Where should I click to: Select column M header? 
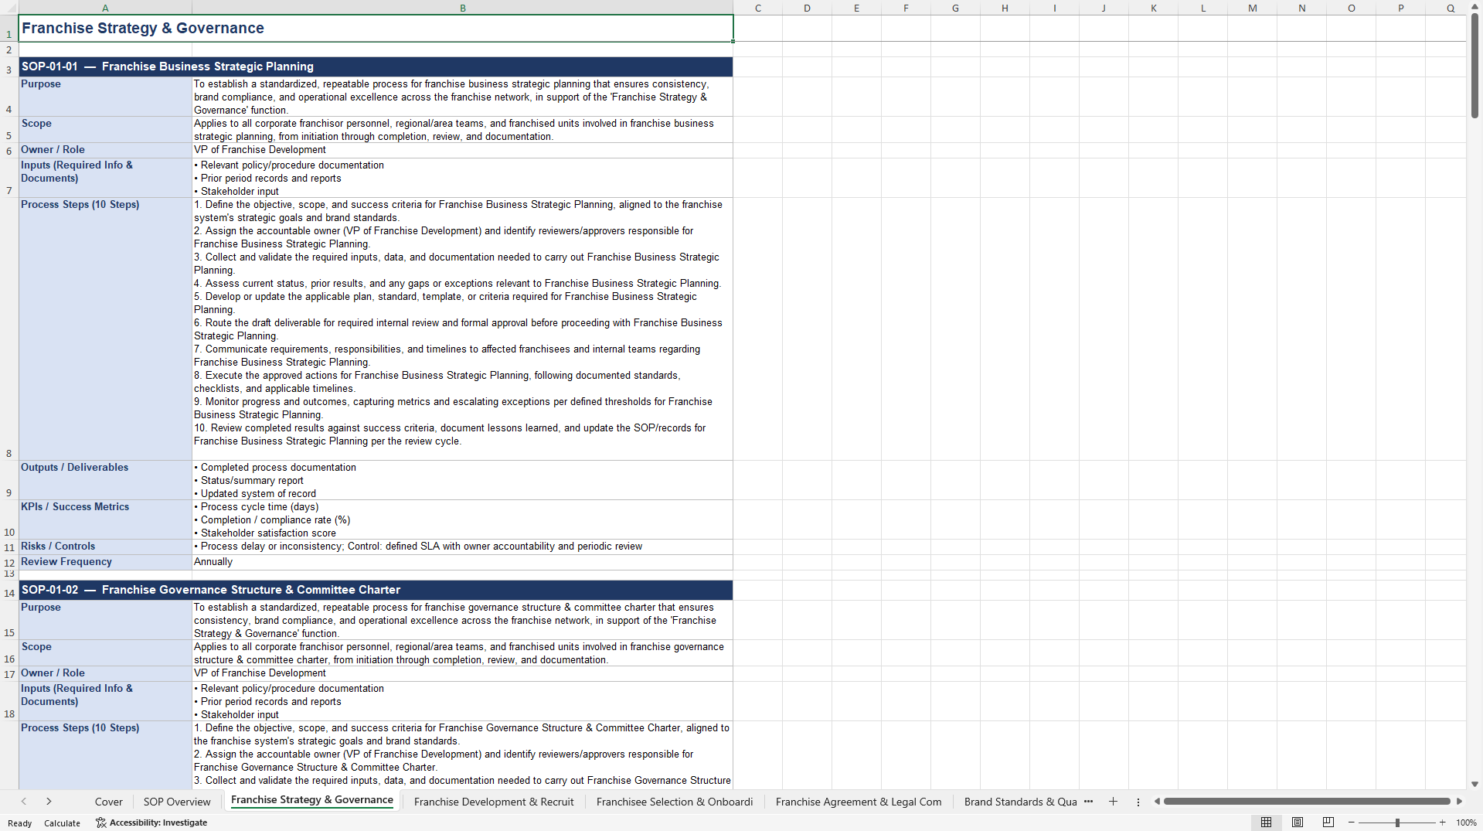[x=1253, y=8]
